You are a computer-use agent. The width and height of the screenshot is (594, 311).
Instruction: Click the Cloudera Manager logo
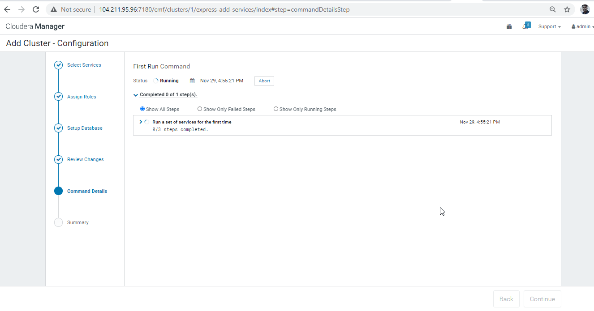[x=35, y=26]
